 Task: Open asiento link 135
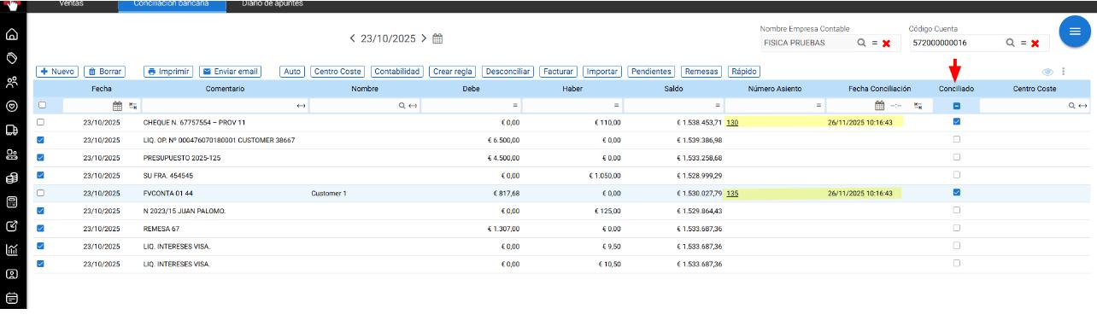tap(732, 193)
